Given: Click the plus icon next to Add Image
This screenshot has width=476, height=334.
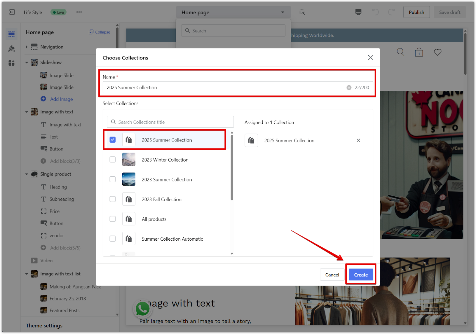Looking at the screenshot, I should coord(43,99).
